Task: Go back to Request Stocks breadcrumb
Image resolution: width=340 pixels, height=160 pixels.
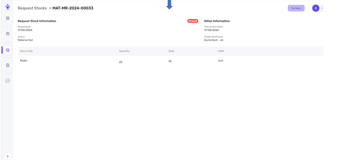Action: point(32,8)
